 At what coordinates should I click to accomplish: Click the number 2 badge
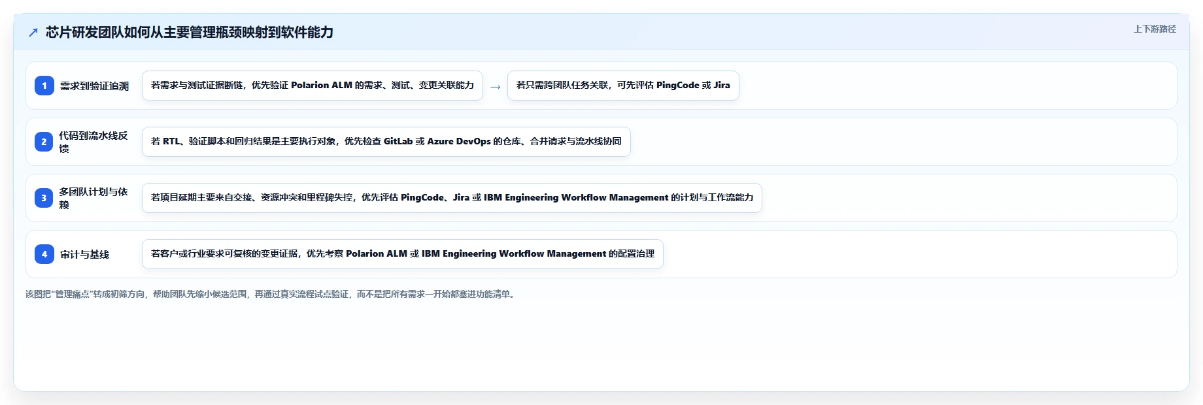click(x=44, y=142)
